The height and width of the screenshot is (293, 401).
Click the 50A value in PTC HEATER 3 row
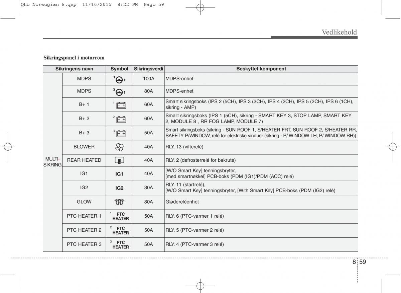pyautogui.click(x=149, y=244)
